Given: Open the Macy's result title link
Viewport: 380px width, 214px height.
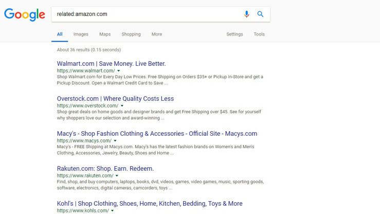Looking at the screenshot, I should [x=157, y=134].
